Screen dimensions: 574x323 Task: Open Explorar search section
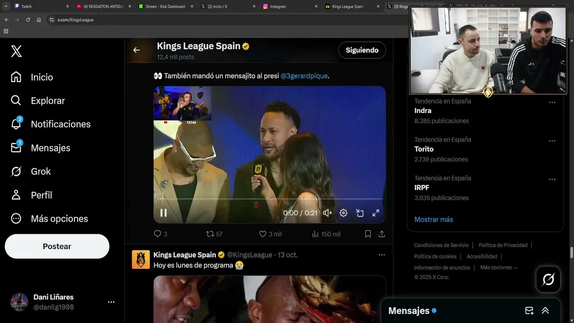38,100
